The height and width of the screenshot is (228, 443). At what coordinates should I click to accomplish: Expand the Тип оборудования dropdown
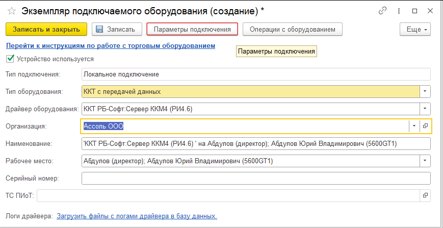[425, 91]
